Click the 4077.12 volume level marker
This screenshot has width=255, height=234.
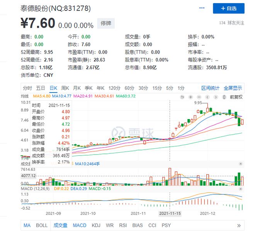point(28,176)
